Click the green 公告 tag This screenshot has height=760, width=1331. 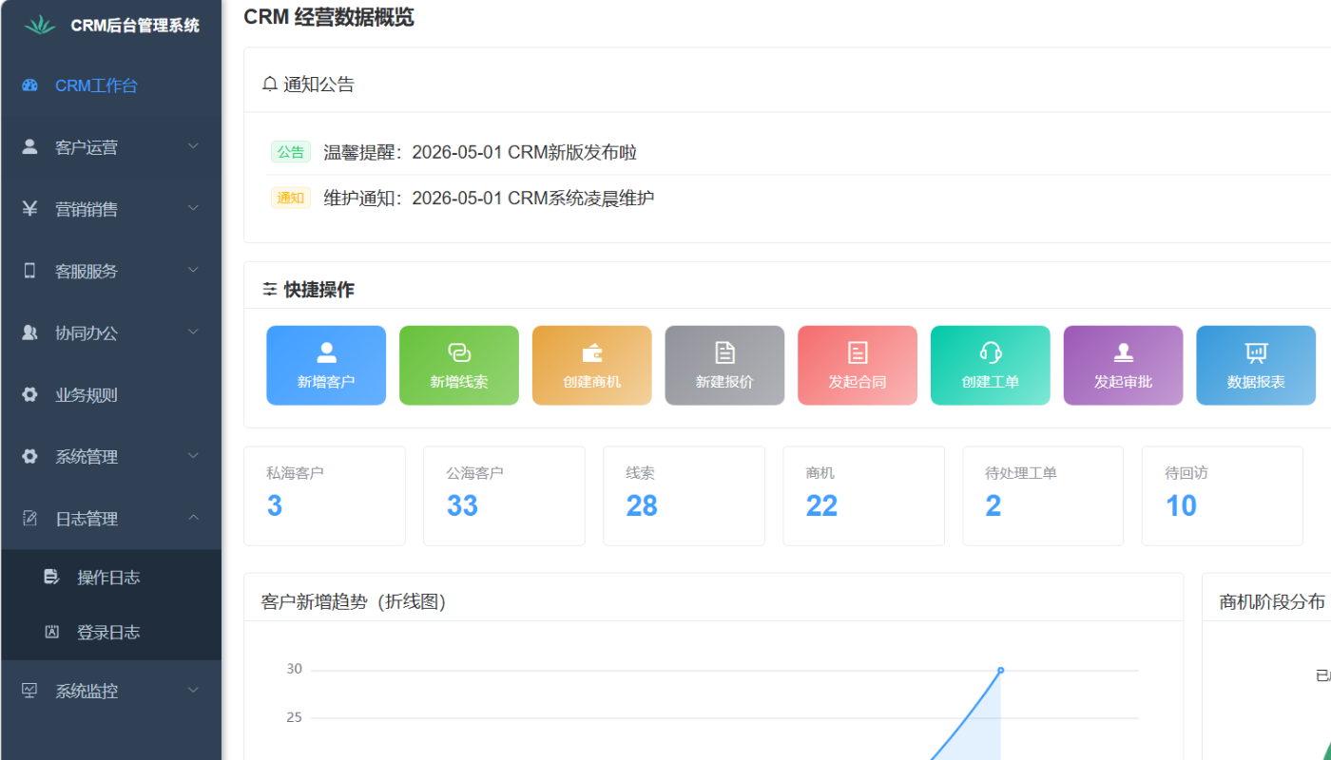(291, 152)
